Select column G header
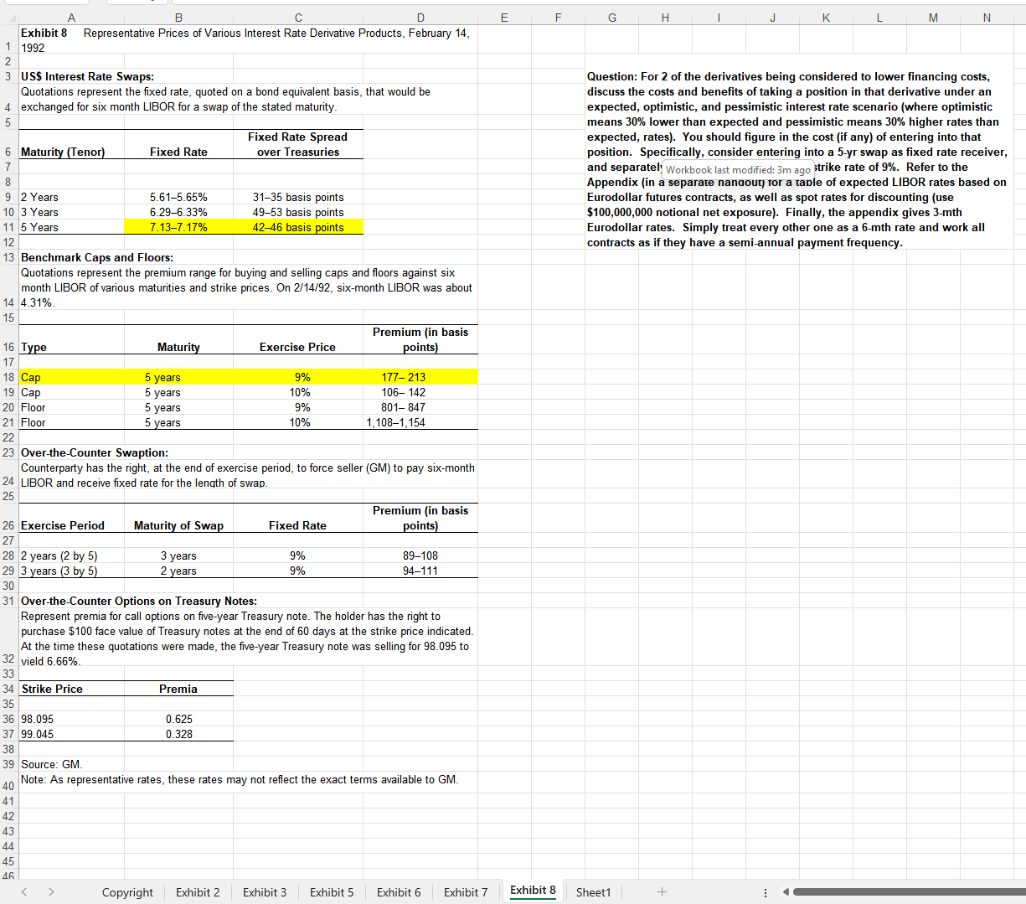Screen dimensions: 1026x904 tap(611, 18)
